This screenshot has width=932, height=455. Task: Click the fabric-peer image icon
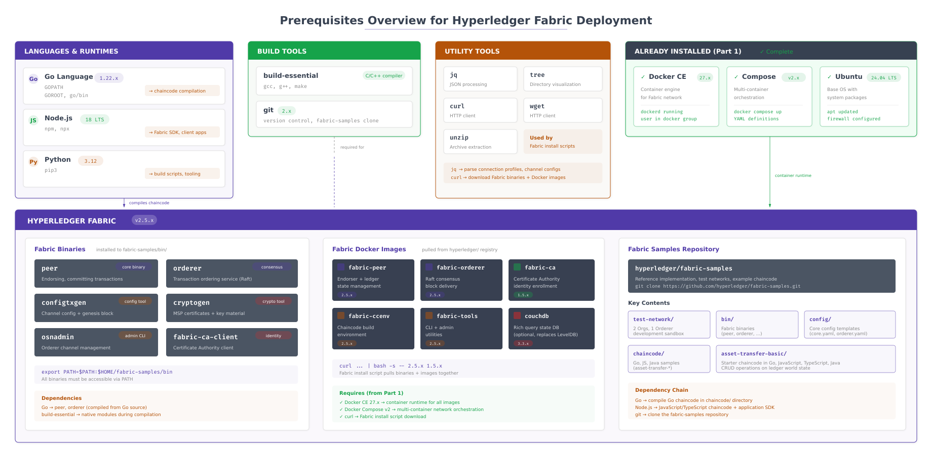pos(340,267)
